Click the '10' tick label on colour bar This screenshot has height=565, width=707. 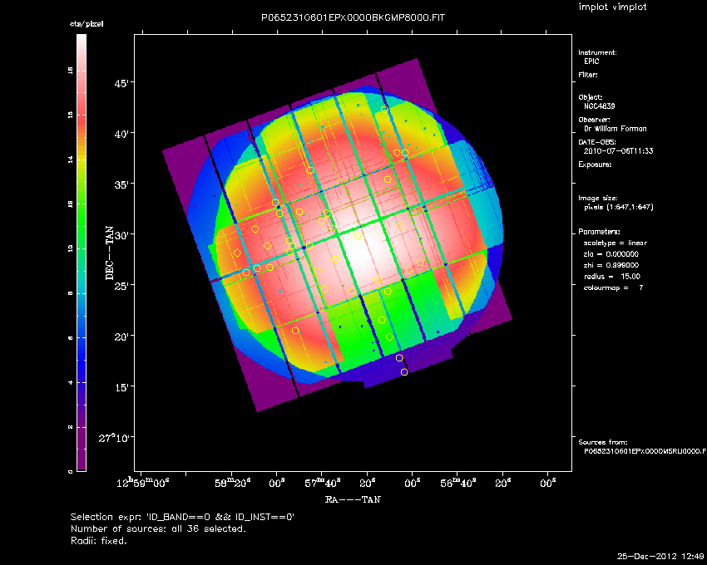click(71, 248)
